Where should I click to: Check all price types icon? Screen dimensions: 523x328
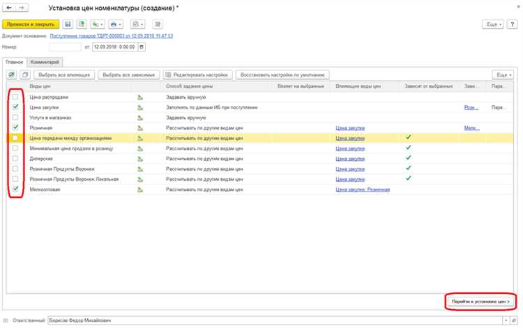click(12, 75)
